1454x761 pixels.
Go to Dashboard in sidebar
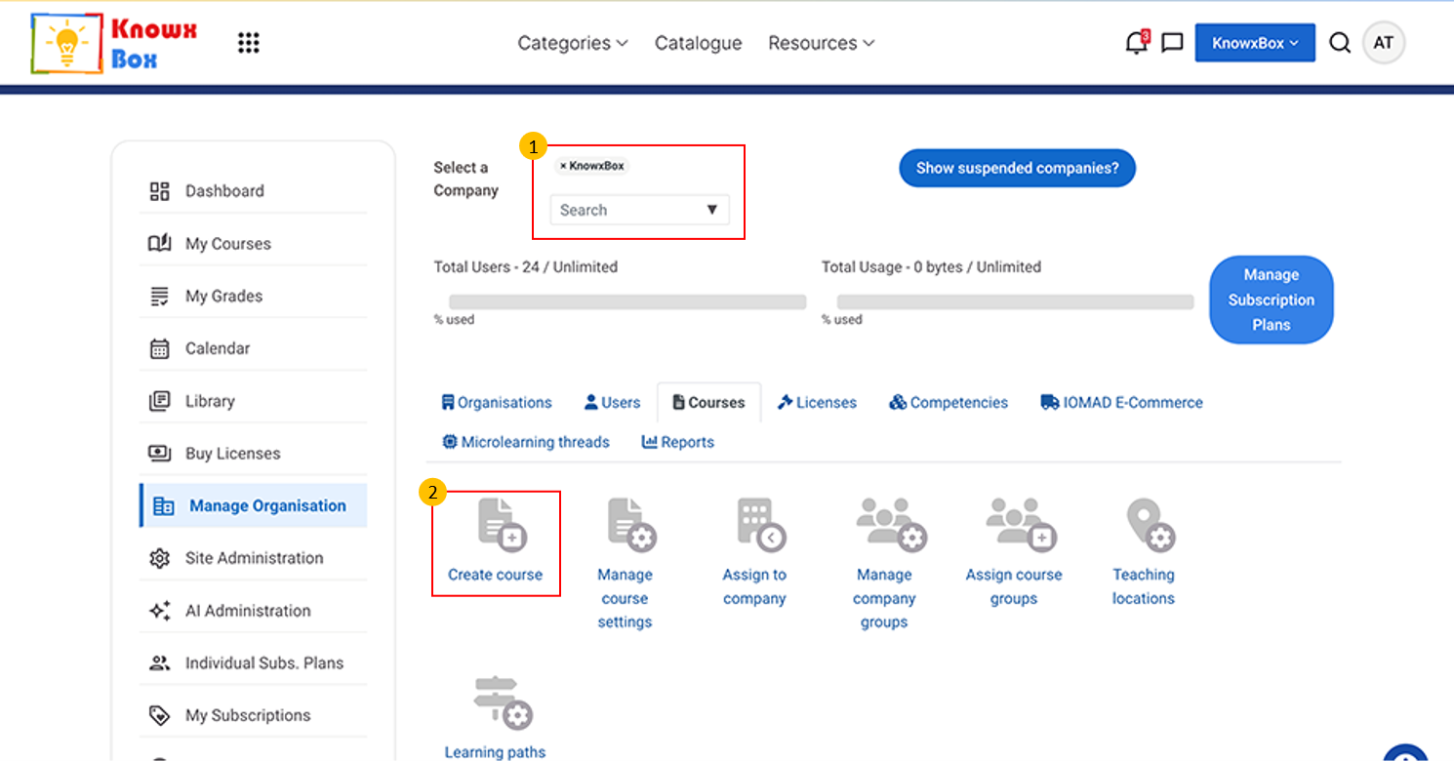(x=254, y=191)
